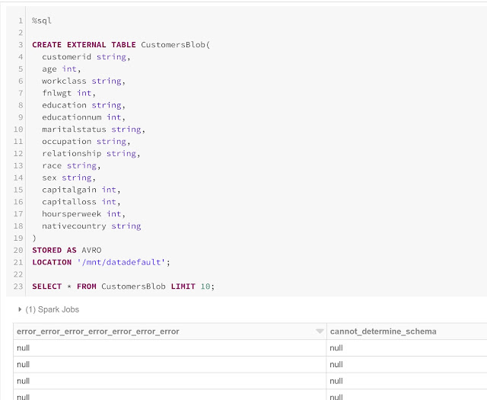This screenshot has height=400, width=487.
Task: Click line number 22 in the gutter
Action: tap(18, 274)
